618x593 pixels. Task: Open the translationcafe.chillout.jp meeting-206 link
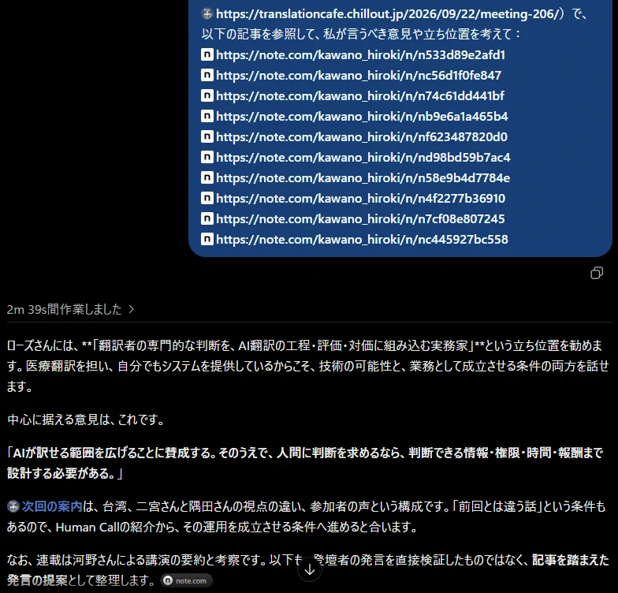tap(388, 14)
